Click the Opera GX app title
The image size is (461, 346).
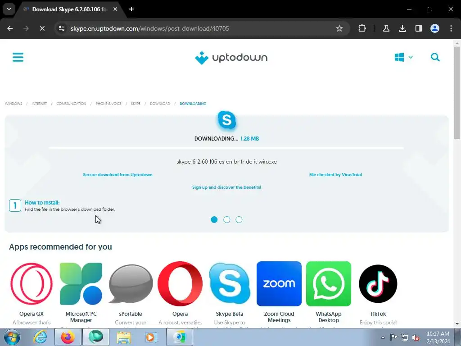click(x=32, y=314)
